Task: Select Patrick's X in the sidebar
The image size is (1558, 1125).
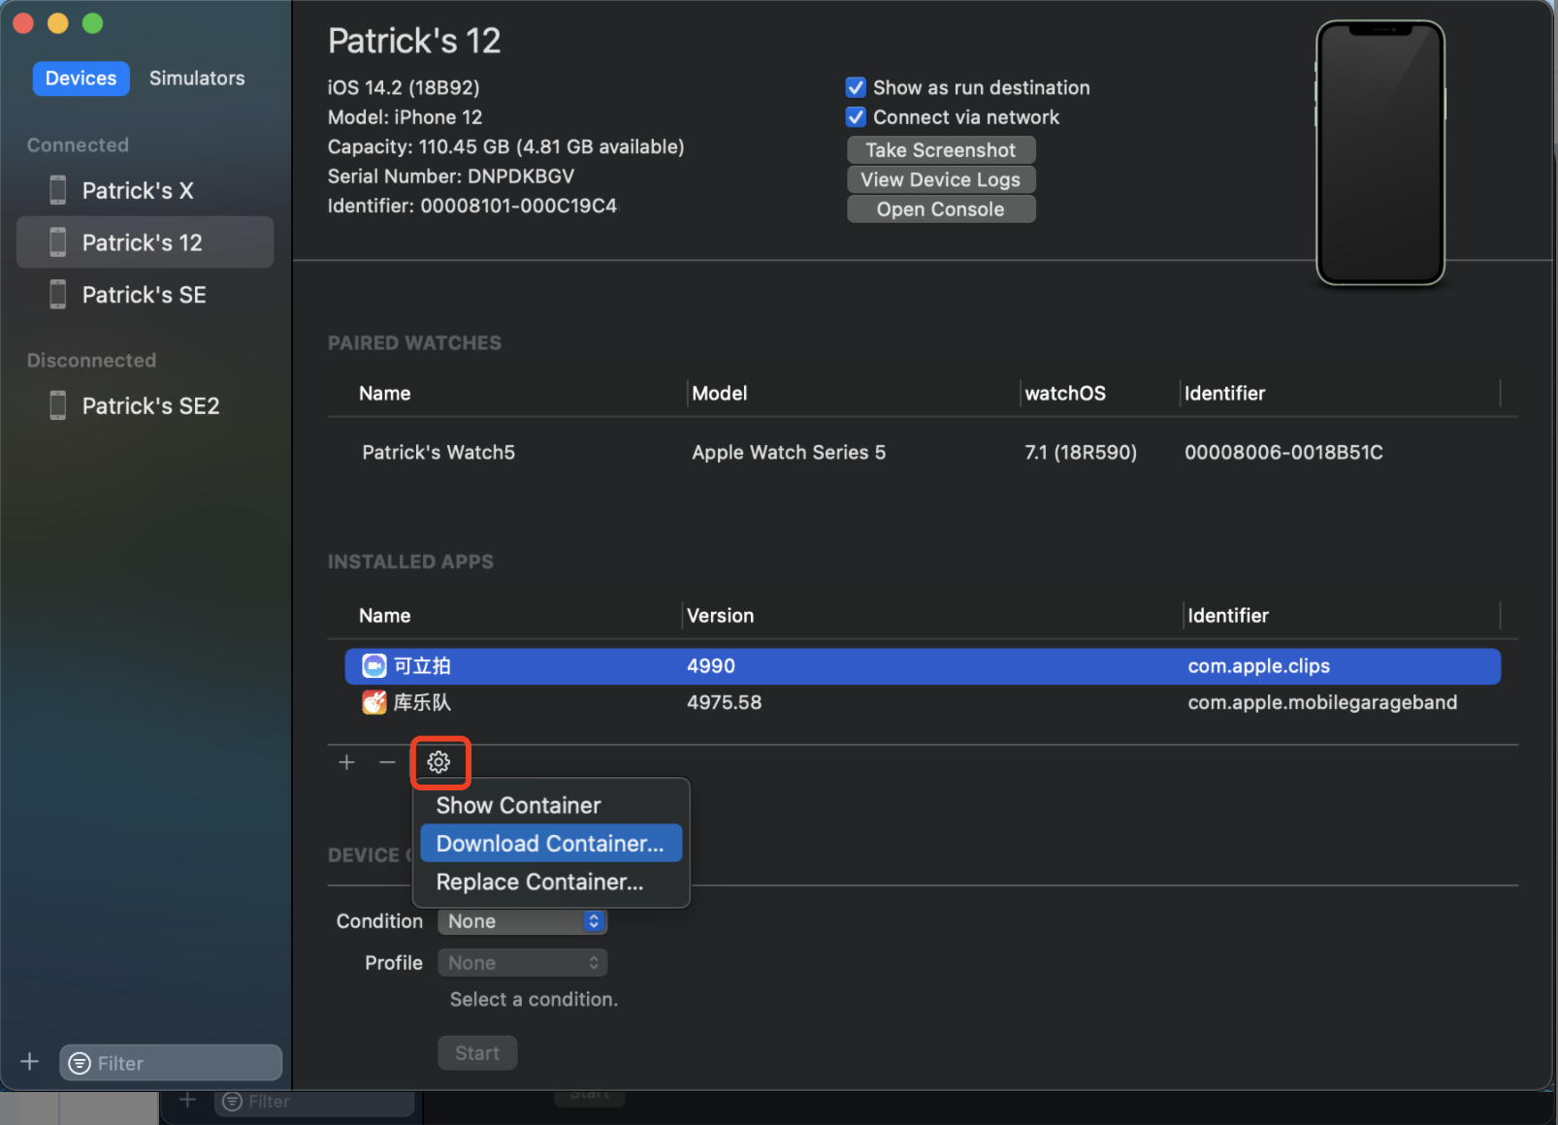Action: [x=146, y=190]
